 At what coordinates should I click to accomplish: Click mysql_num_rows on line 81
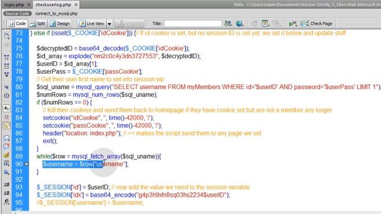[x=96, y=95]
